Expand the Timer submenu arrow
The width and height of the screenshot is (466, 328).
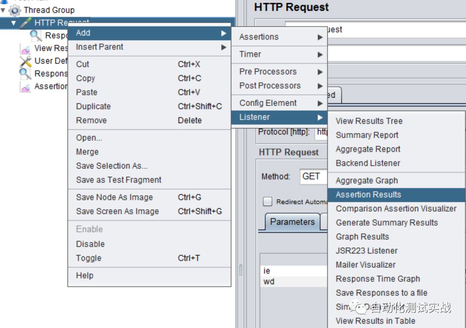click(x=320, y=55)
